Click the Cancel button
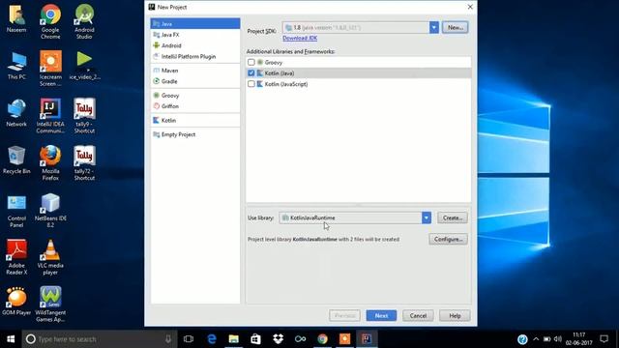 pyautogui.click(x=418, y=316)
